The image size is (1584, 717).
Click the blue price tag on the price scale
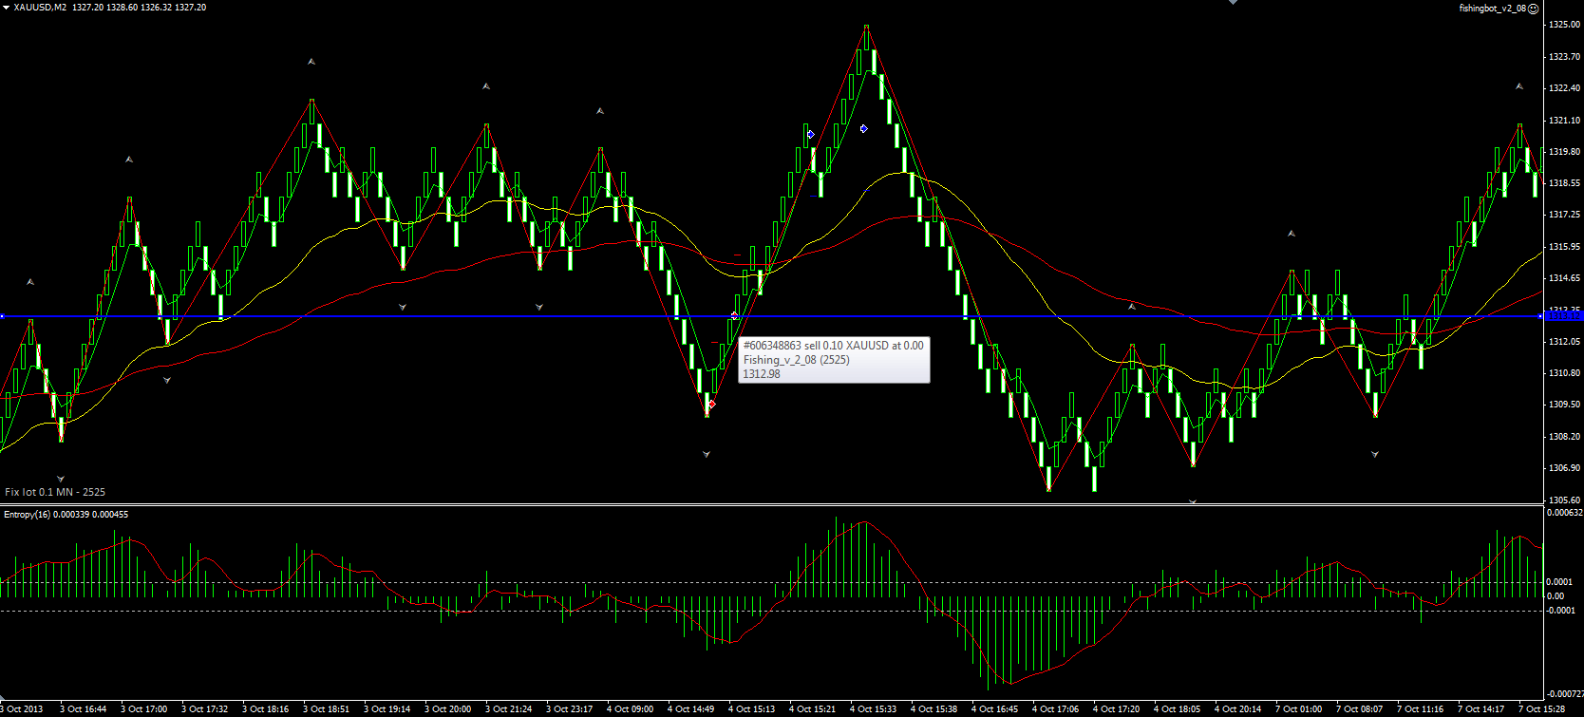(x=1562, y=315)
